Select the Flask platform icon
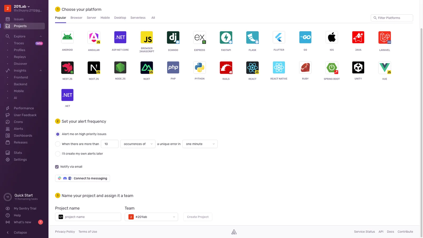The width and height of the screenshot is (423, 238). 252,37
